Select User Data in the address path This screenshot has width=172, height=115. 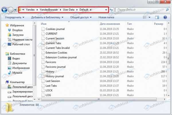click(69, 10)
